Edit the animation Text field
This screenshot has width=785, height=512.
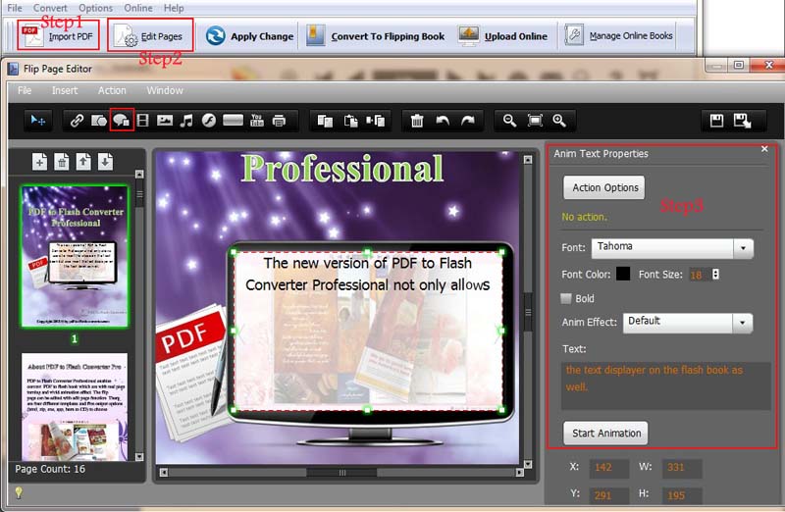(665, 385)
